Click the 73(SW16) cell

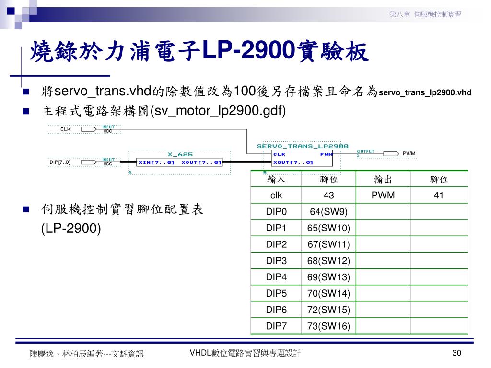tap(329, 326)
